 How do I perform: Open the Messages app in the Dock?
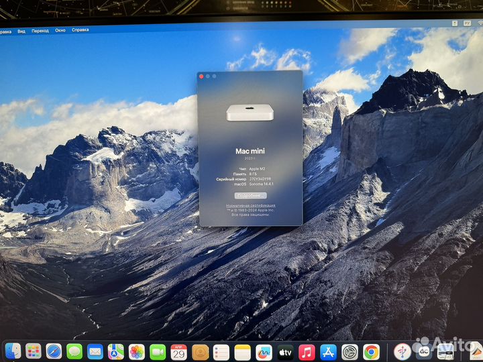click(74, 351)
